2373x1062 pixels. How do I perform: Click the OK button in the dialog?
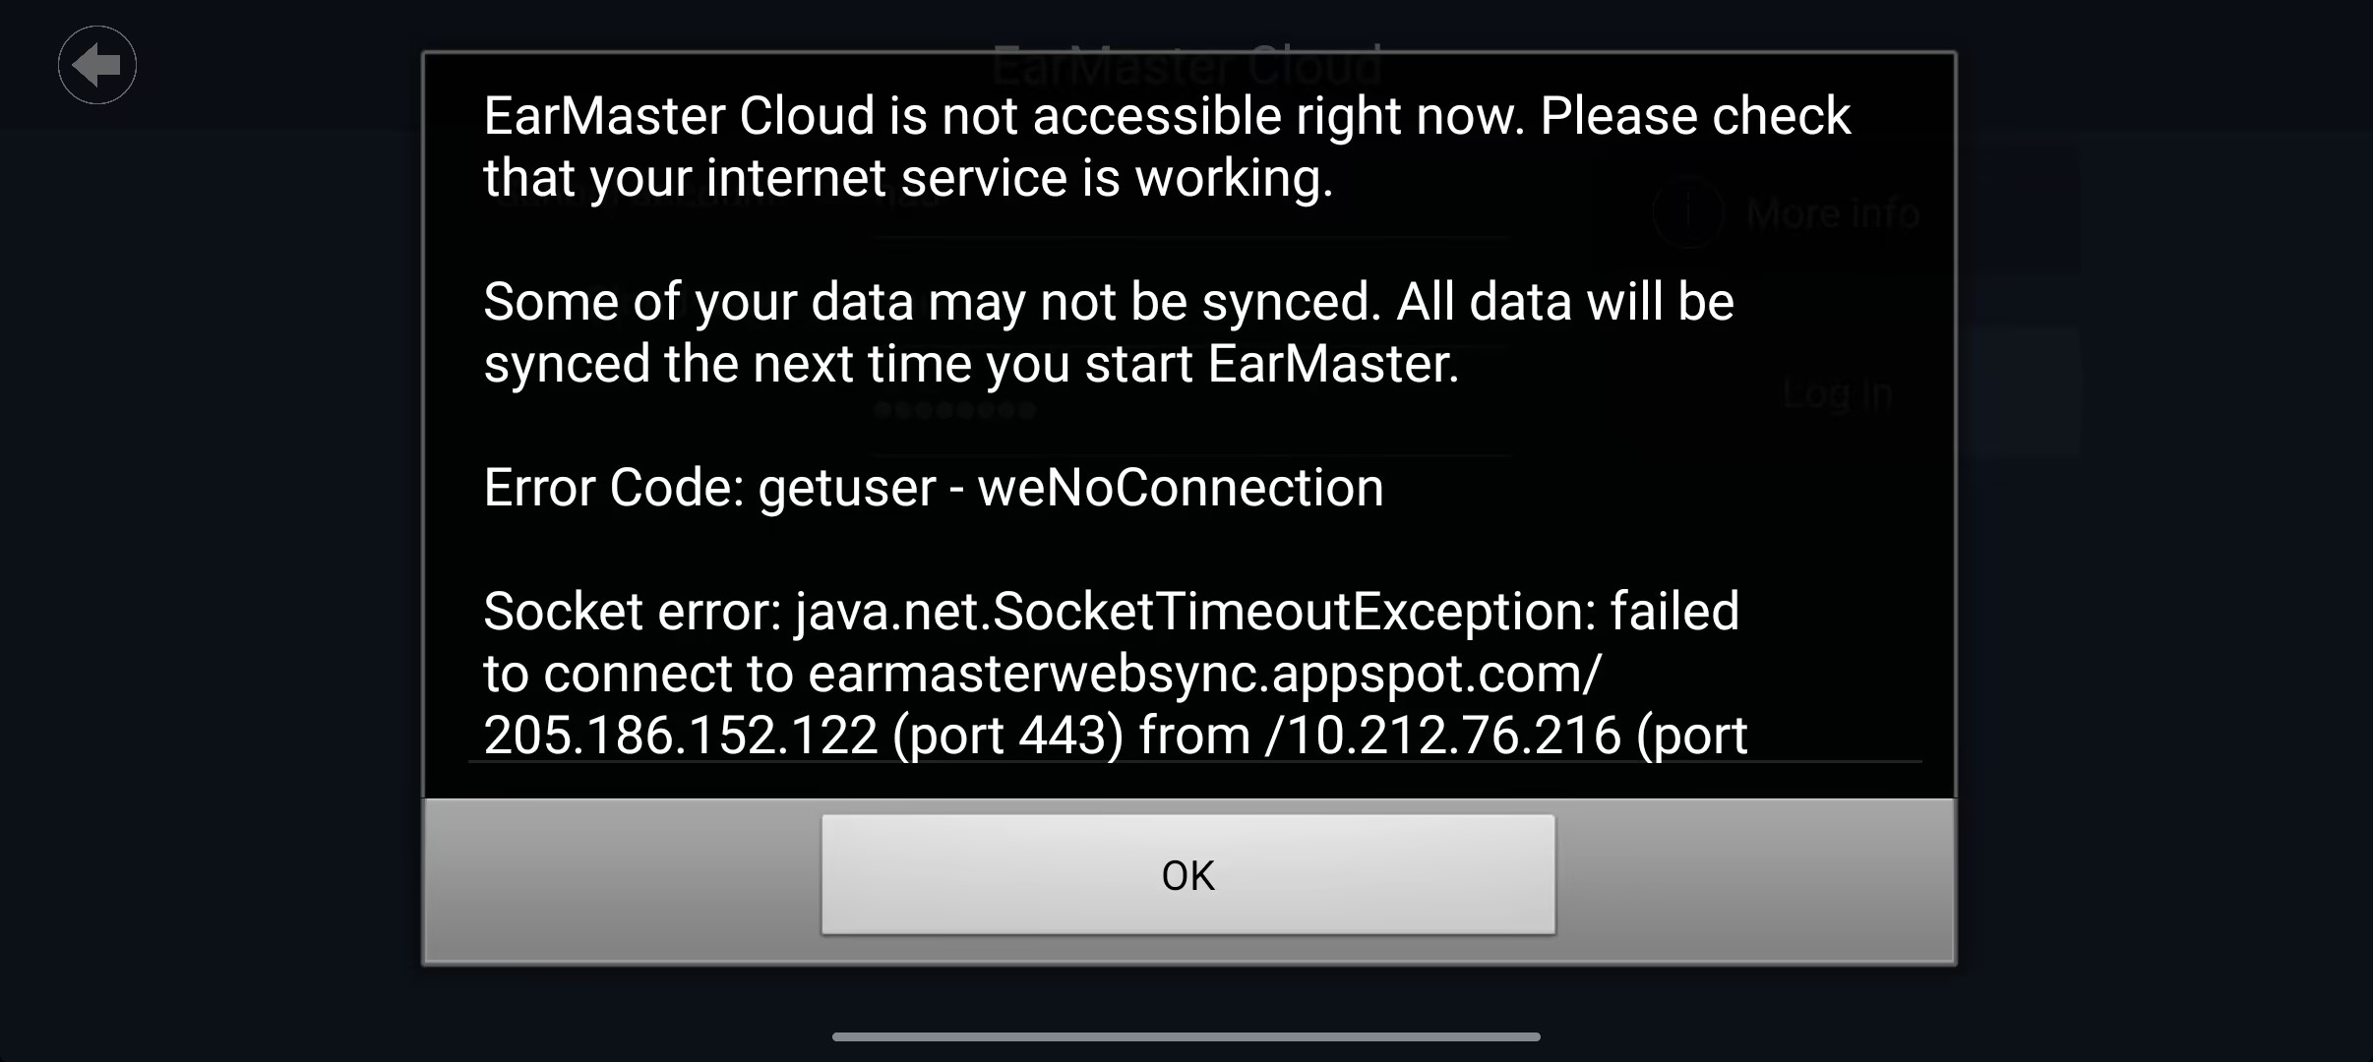click(x=1188, y=874)
